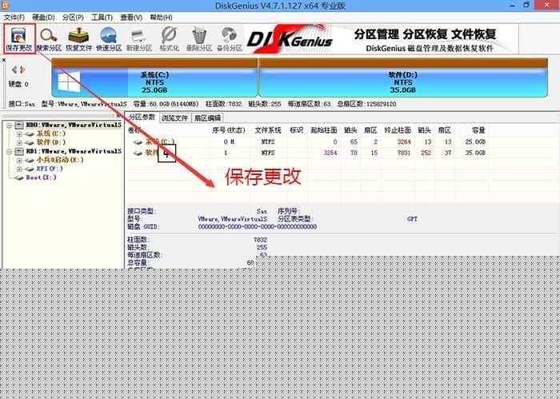
Task: Click end cylinder value 7831
Action: (404, 153)
